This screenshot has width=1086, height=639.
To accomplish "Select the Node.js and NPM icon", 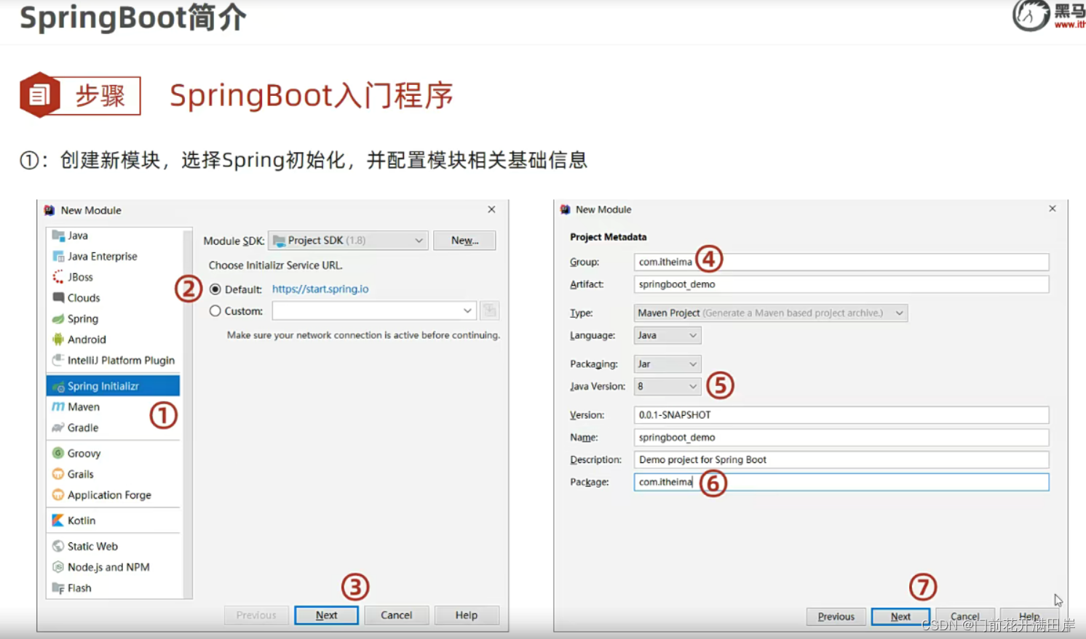I will (x=58, y=567).
